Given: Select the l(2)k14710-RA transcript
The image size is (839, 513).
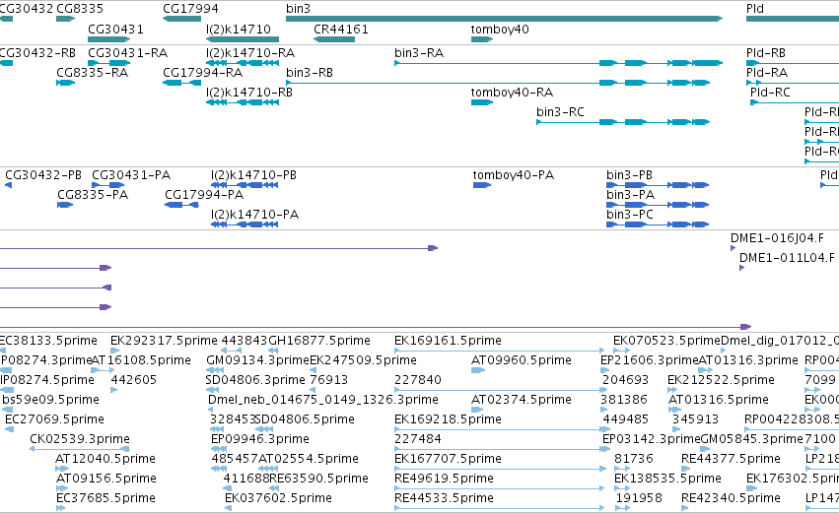Looking at the screenshot, I should (x=243, y=63).
